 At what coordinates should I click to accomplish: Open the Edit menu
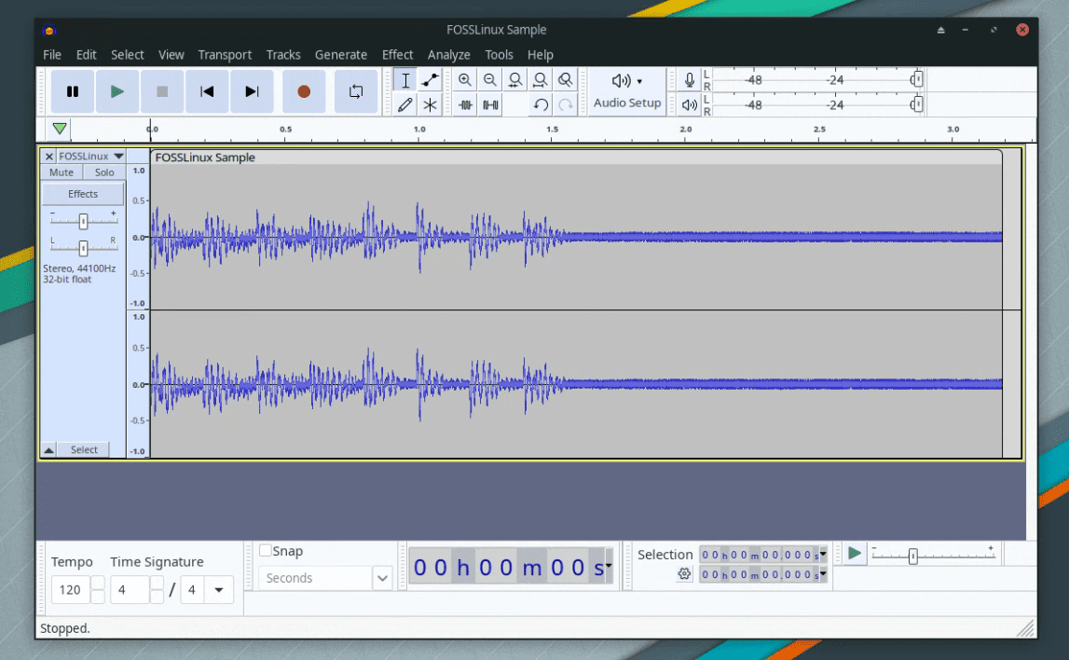pos(86,55)
